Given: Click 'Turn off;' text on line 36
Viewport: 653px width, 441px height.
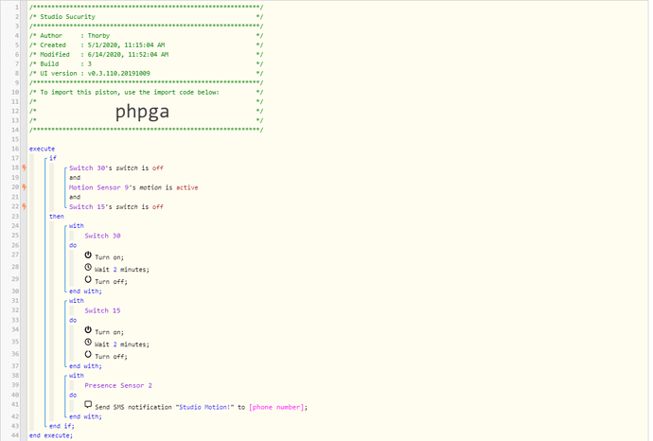Looking at the screenshot, I should [x=111, y=357].
